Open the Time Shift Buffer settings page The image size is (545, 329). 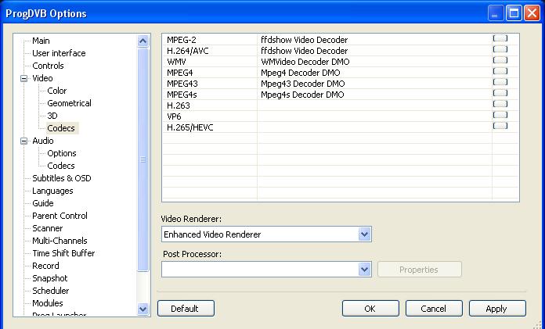(x=63, y=253)
